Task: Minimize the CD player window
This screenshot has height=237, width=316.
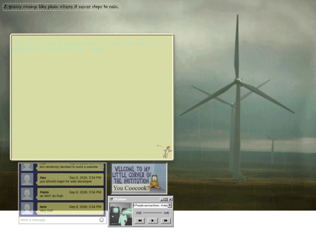Action: 162,200
